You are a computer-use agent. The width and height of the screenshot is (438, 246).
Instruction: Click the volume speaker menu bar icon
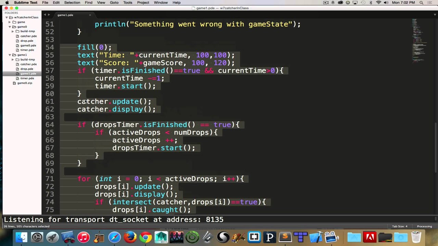pyautogui.click(x=386, y=3)
